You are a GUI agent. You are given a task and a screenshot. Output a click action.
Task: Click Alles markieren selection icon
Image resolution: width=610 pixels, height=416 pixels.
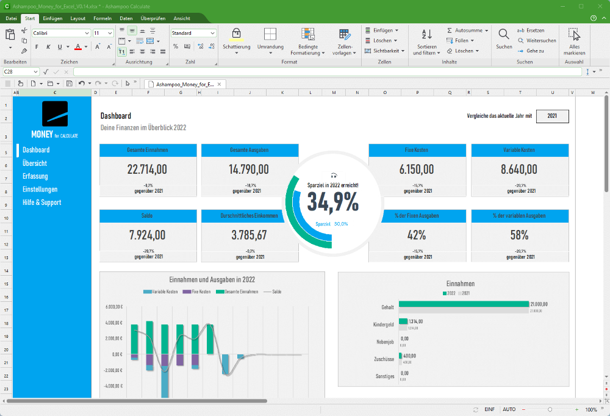[x=573, y=34]
